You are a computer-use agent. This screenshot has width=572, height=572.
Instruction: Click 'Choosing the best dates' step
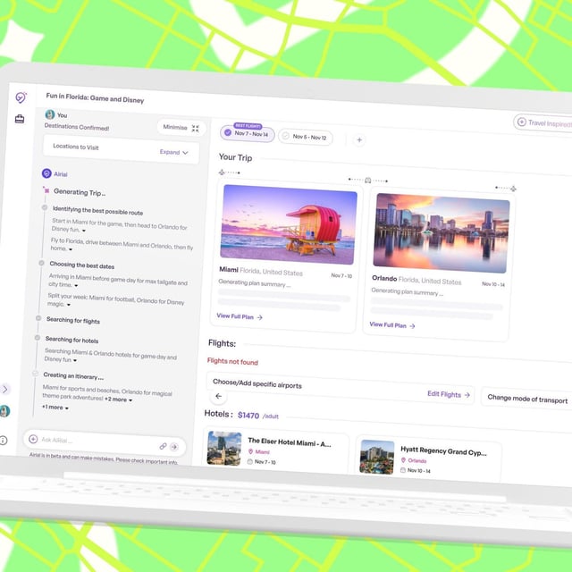tap(81, 265)
